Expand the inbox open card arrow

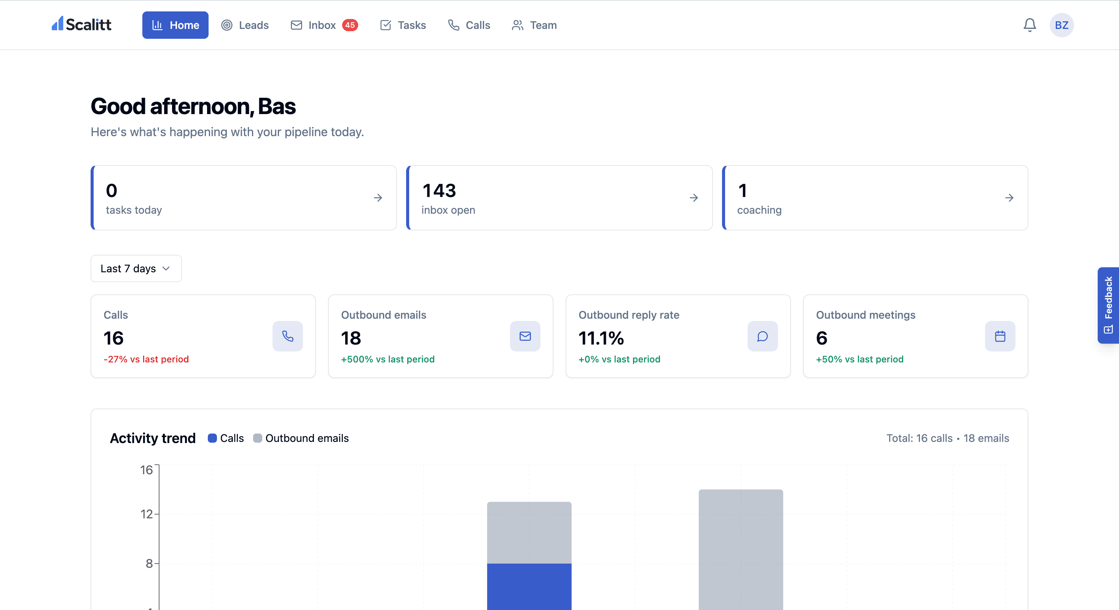tap(694, 197)
